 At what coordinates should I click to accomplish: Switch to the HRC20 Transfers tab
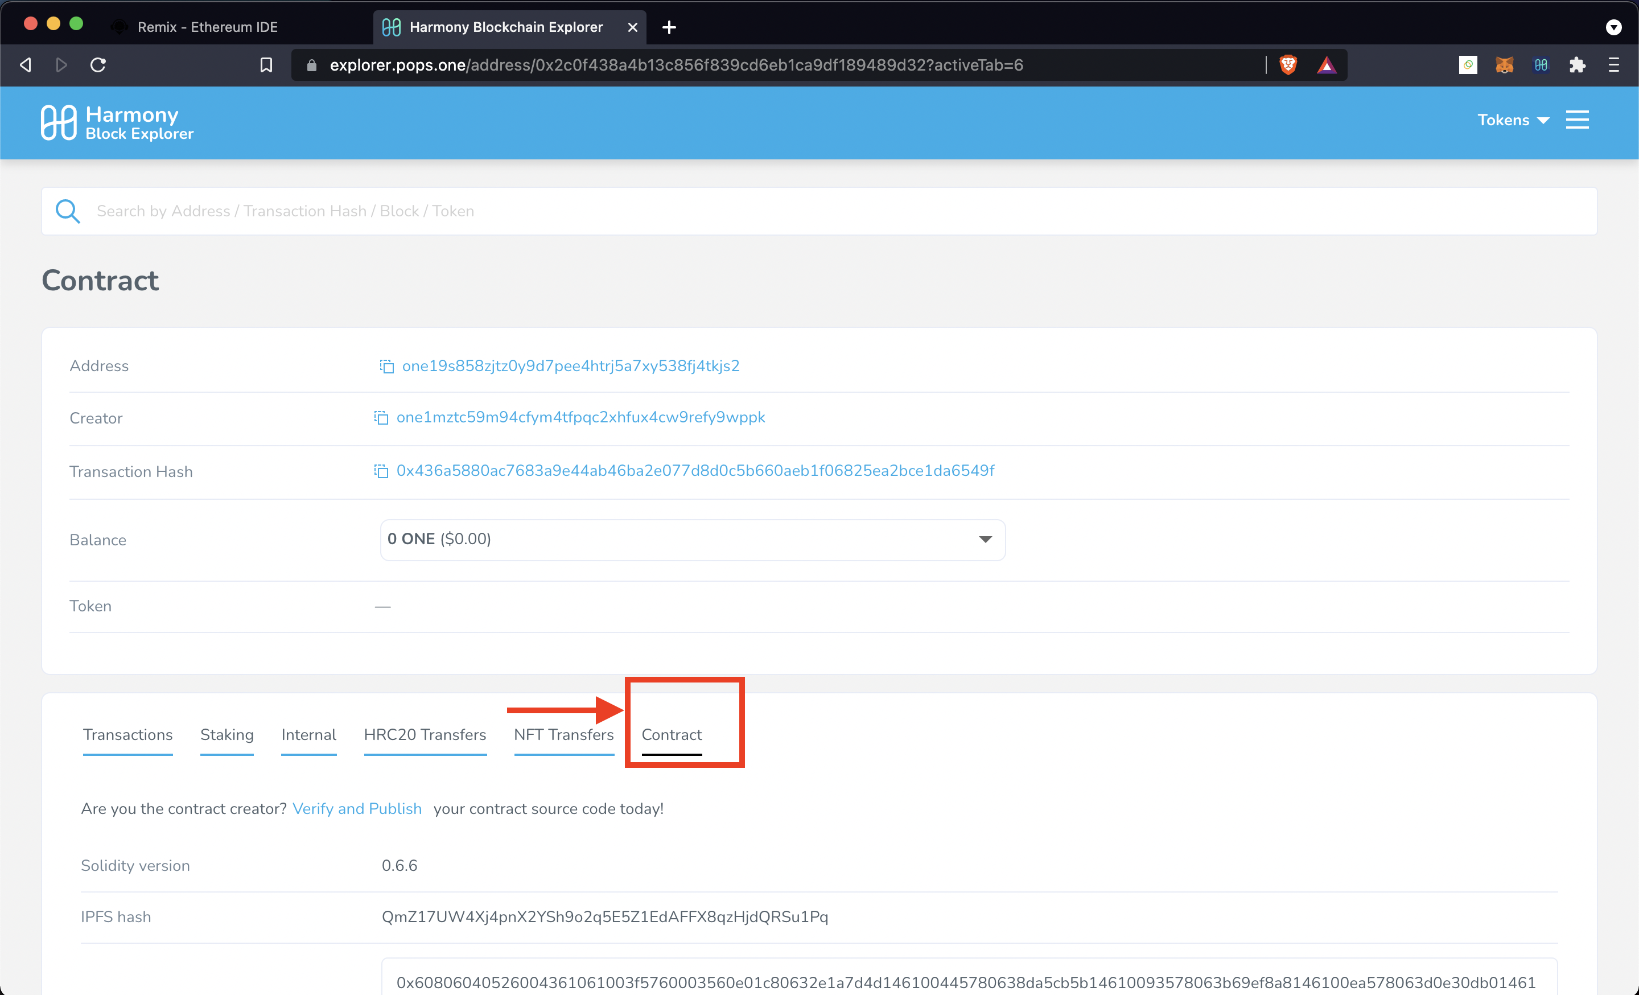[425, 734]
